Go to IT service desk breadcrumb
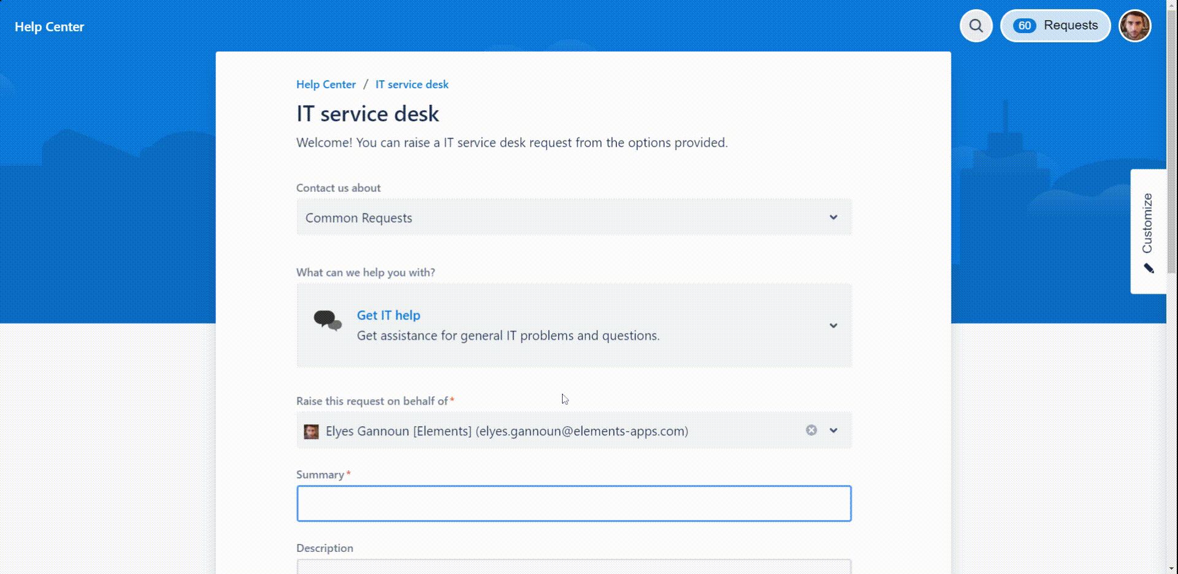Screen dimensions: 1178x574 point(412,85)
